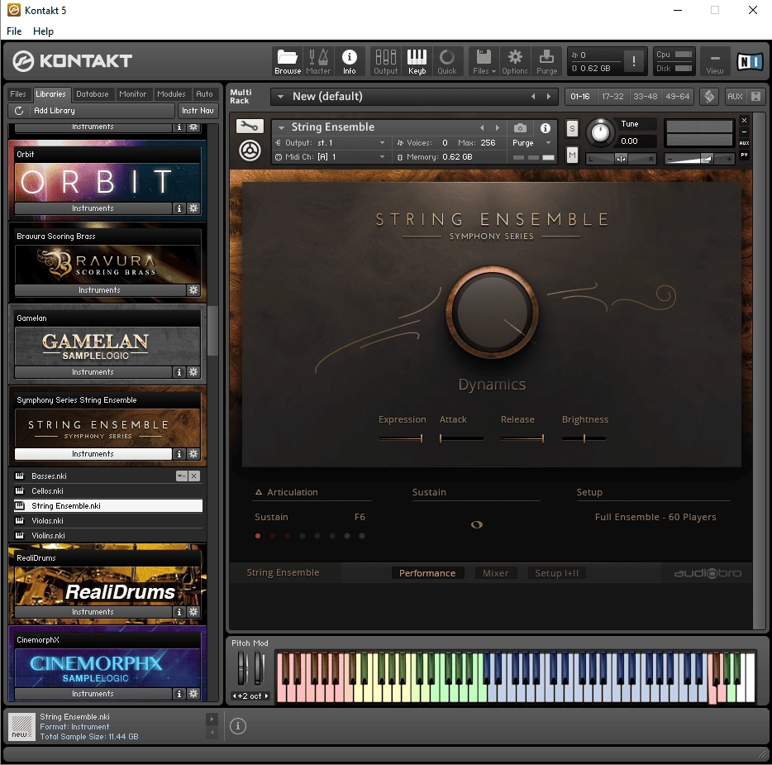The height and width of the screenshot is (765, 772).
Task: Refresh the libraries list
Action: click(19, 111)
